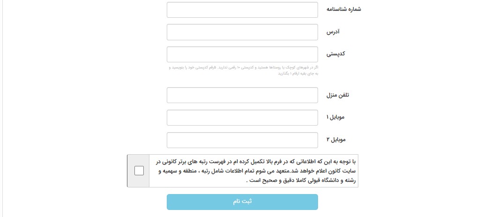Click the شماره شناسنامه label text
482x217 pixels.
(x=344, y=10)
